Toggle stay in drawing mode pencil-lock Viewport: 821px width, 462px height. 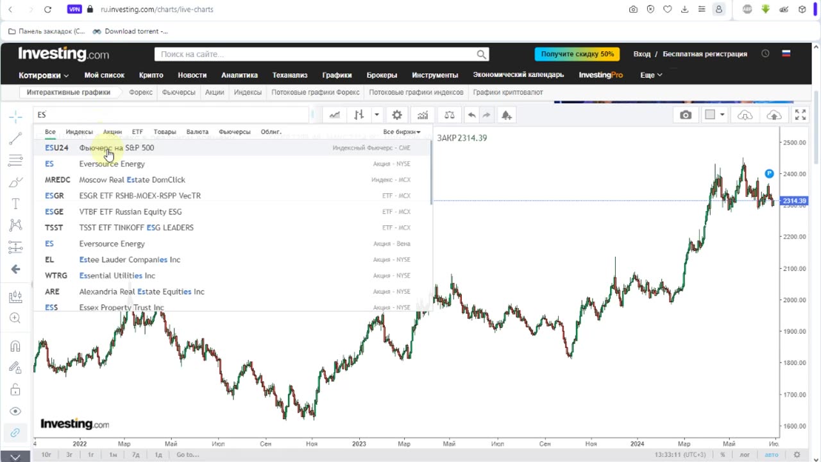pyautogui.click(x=15, y=368)
